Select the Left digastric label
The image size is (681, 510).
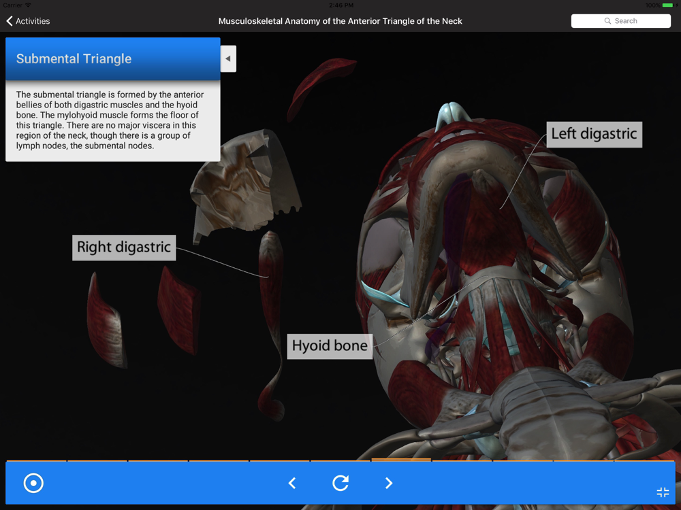click(x=594, y=134)
